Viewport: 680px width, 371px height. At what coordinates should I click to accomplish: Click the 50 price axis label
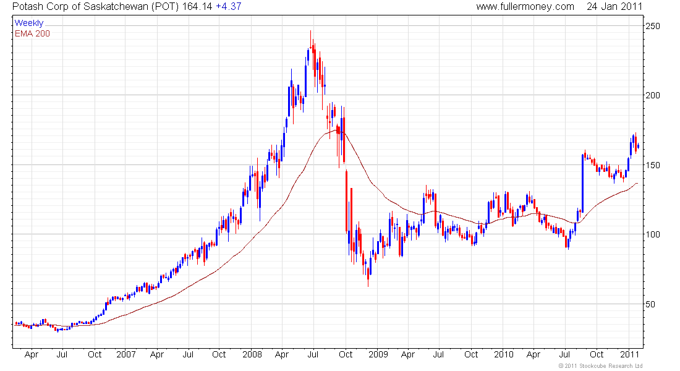[x=650, y=304]
